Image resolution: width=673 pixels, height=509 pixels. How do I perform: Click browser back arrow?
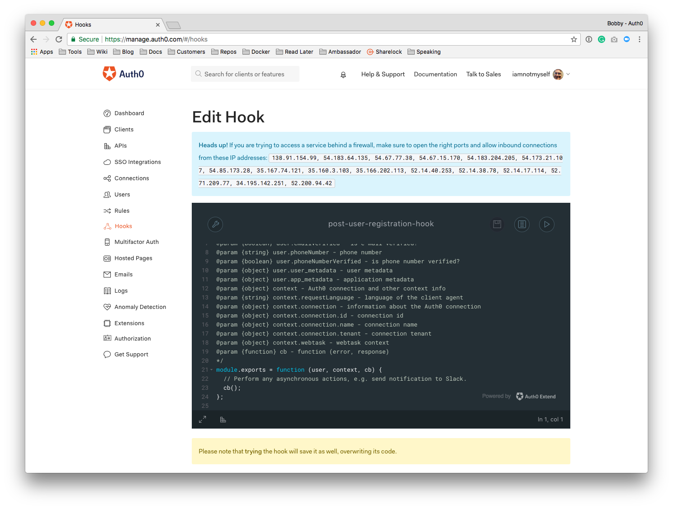tap(33, 39)
